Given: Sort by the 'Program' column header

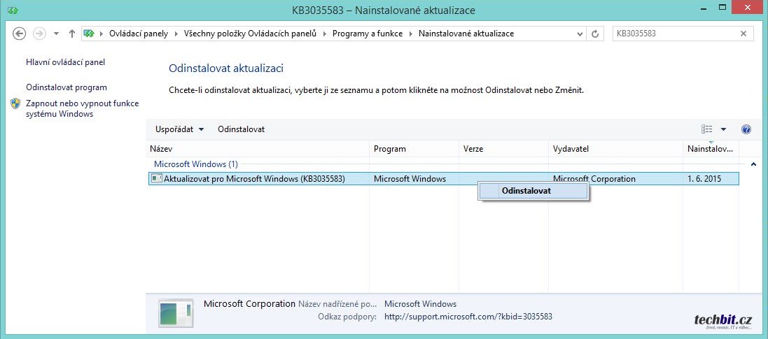Looking at the screenshot, I should pyautogui.click(x=414, y=149).
